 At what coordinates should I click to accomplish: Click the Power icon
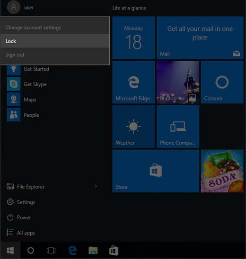(x=10, y=217)
